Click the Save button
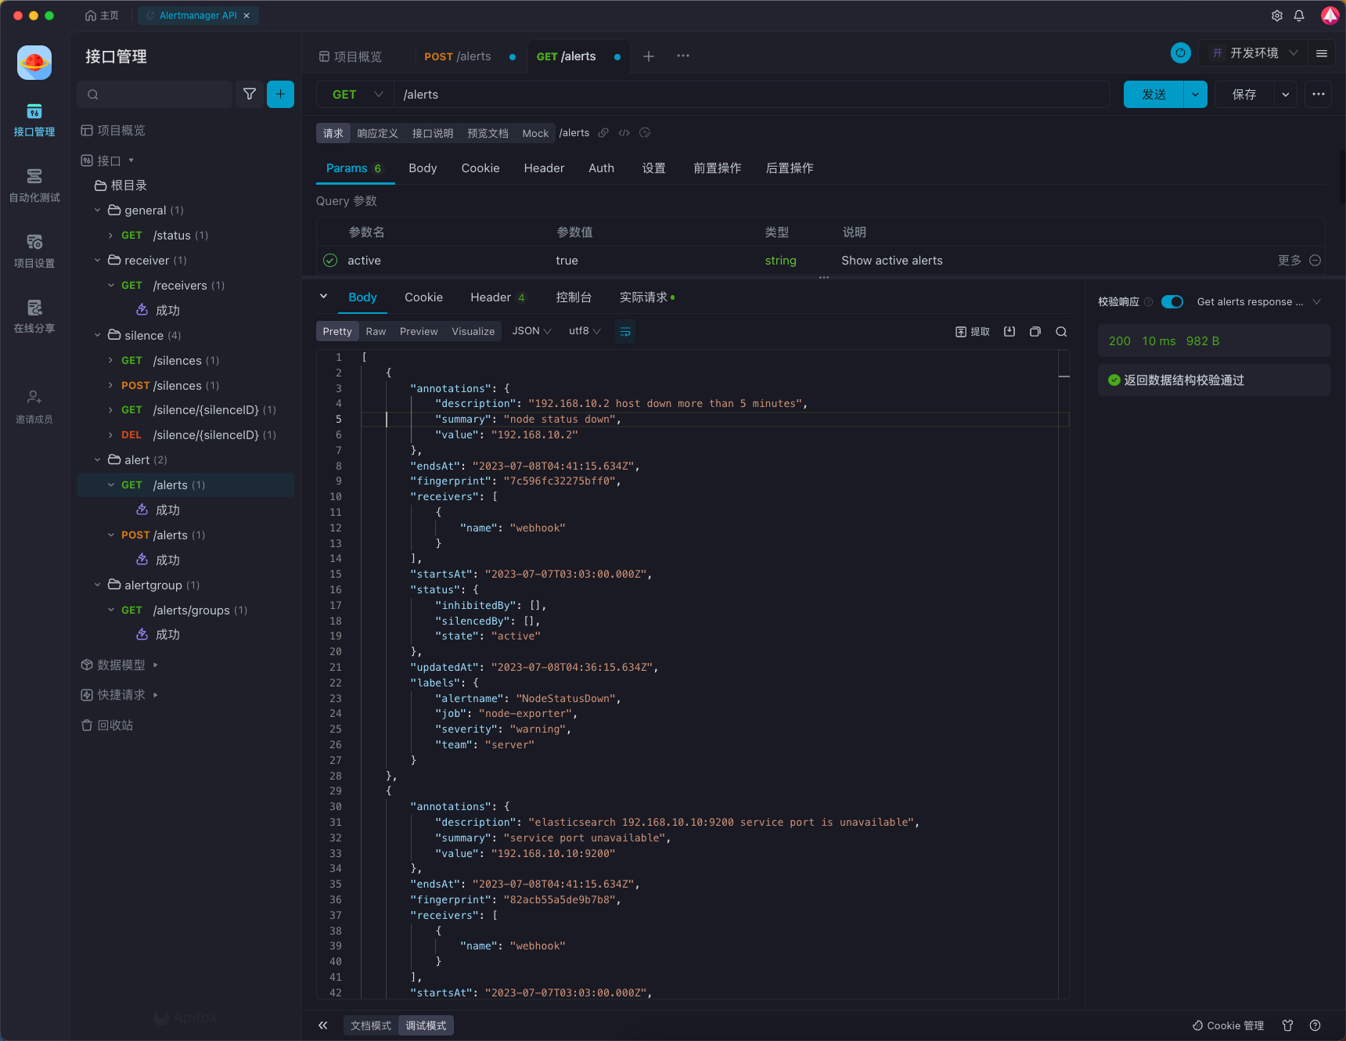The height and width of the screenshot is (1041, 1346). 1244,95
